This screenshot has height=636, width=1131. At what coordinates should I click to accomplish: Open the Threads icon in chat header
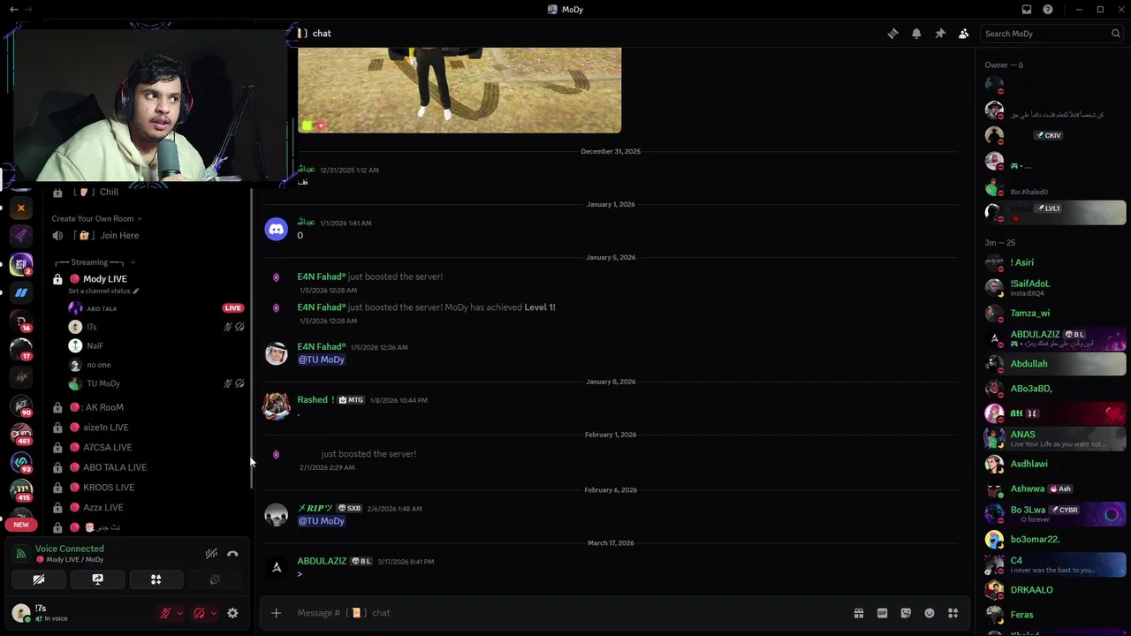[x=892, y=34]
